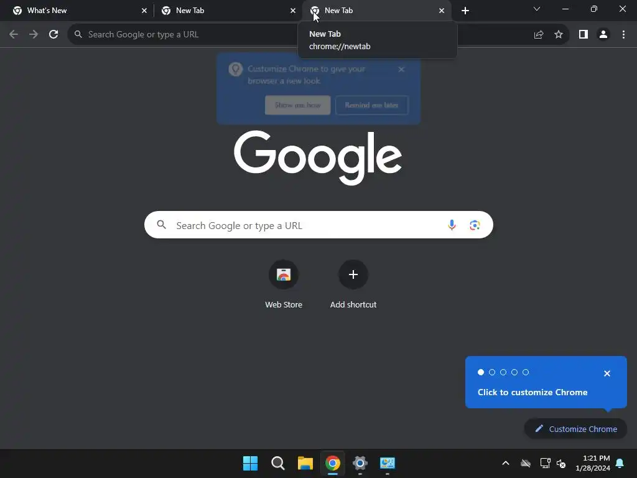
Task: Open Windows Search from taskbar
Action: pyautogui.click(x=278, y=463)
